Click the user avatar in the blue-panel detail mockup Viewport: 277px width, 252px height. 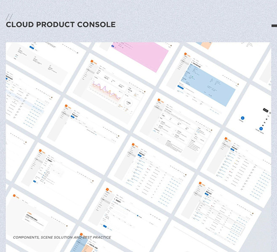coord(238,84)
